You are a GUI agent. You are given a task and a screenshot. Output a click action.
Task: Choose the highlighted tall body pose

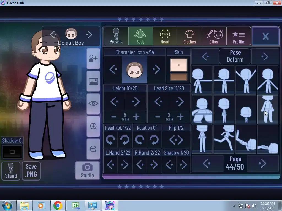268,110
